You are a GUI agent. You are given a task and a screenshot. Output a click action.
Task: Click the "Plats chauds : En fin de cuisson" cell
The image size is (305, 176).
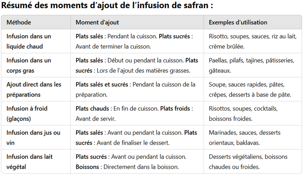click(134, 114)
